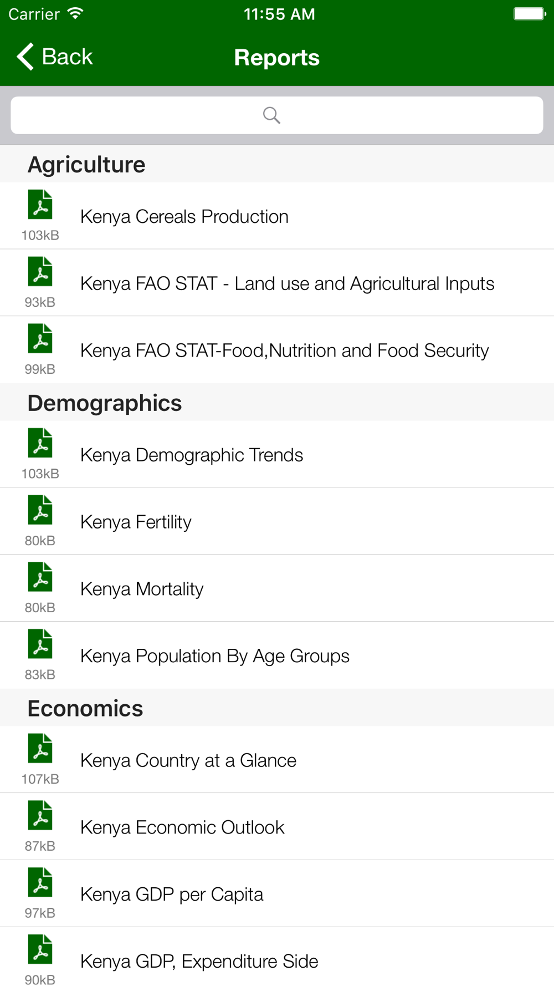Select the Demographics section header
The image size is (554, 986).
click(x=105, y=403)
